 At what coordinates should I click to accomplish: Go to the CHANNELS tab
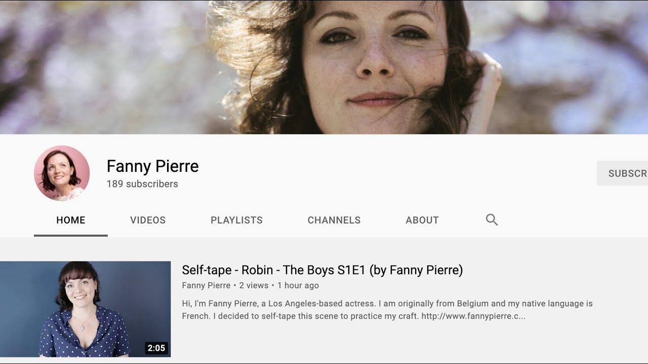334,220
